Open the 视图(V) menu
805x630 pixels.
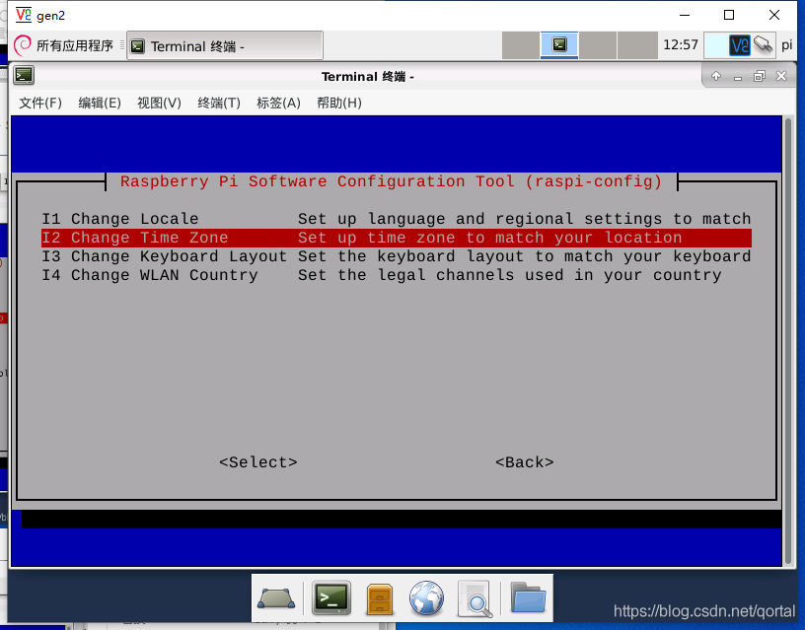pos(159,104)
